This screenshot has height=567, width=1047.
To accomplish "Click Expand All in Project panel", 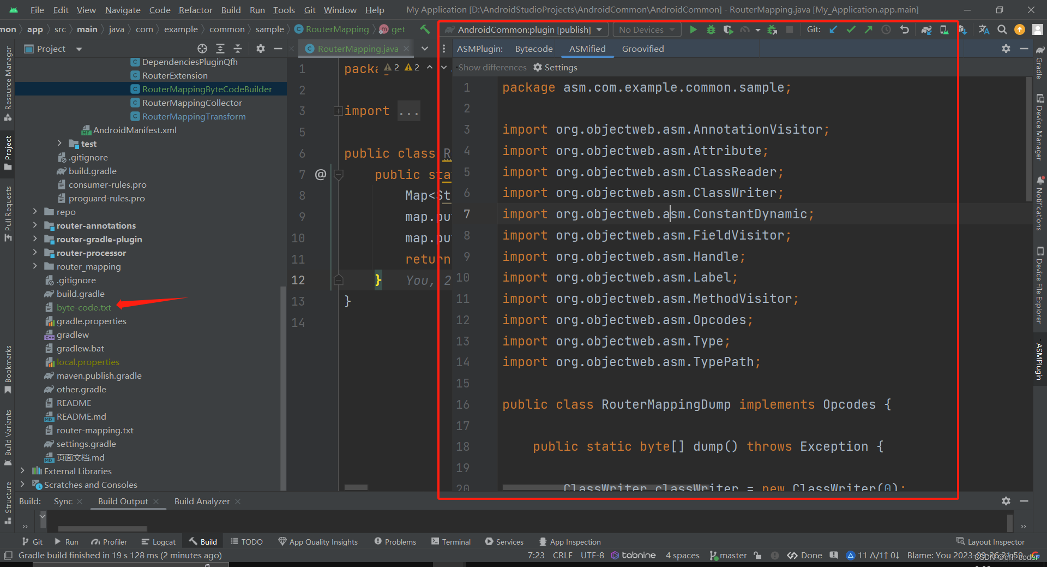I will [220, 49].
